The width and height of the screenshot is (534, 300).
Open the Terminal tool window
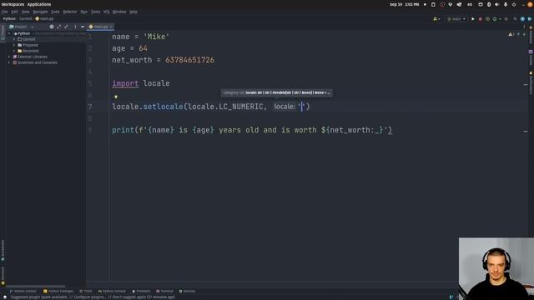[x=165, y=291]
